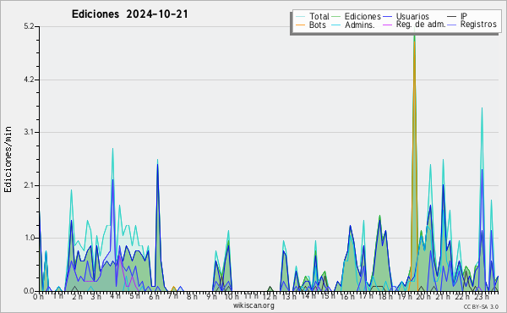Click the orange Bots legend line swatch
Image resolution: width=507 pixels, height=313 pixels.
click(x=300, y=25)
